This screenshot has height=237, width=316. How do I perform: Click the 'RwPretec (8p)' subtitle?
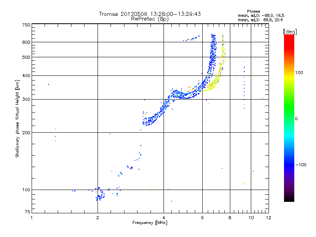tap(150, 19)
